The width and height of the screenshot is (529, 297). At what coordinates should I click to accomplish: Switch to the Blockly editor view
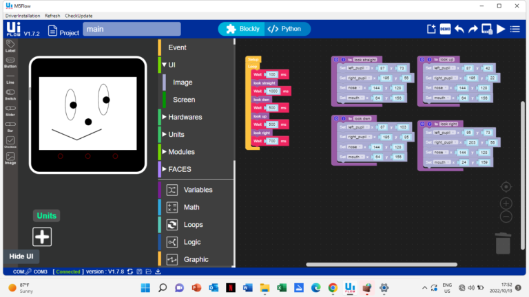[x=242, y=29]
